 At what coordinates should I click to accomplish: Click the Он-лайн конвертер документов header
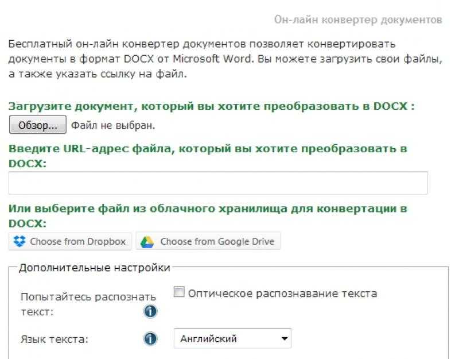click(358, 20)
